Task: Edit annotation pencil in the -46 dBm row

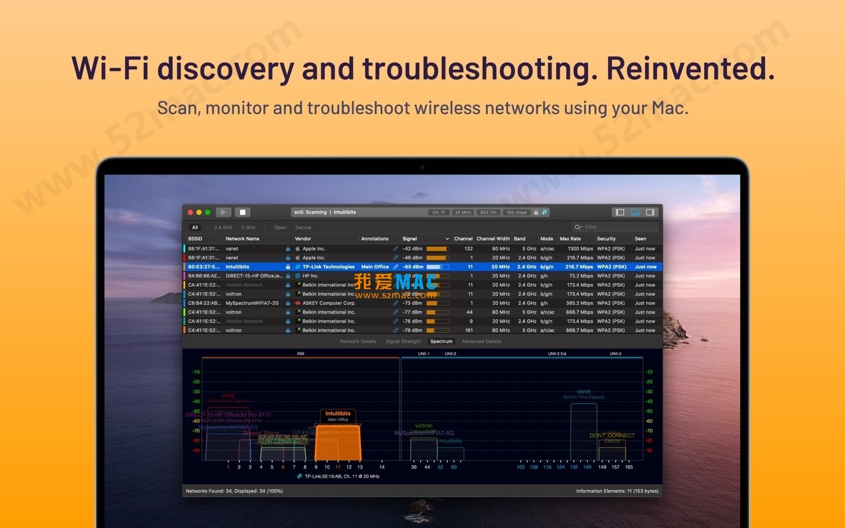Action: tap(396, 258)
